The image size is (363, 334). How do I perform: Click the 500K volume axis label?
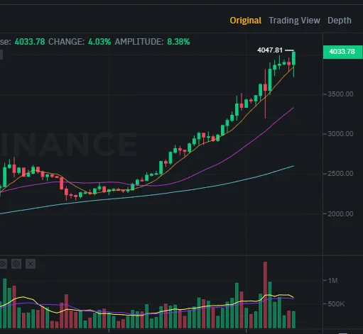[336, 304]
